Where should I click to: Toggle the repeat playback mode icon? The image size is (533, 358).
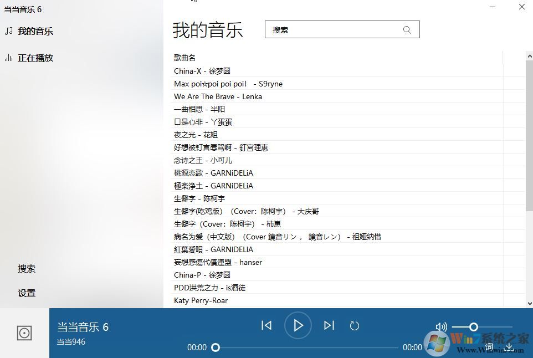click(355, 325)
